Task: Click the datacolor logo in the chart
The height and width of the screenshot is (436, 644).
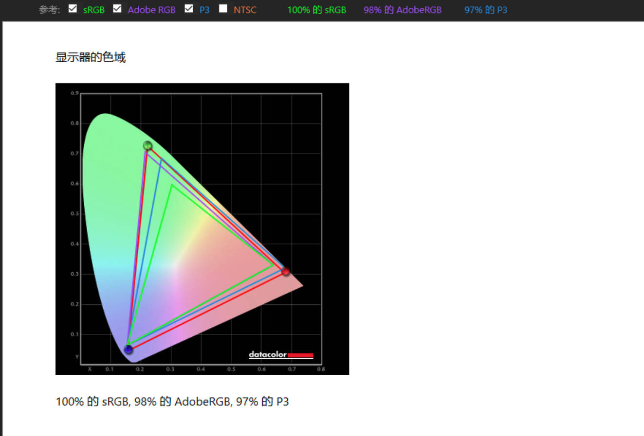Action: (x=281, y=355)
